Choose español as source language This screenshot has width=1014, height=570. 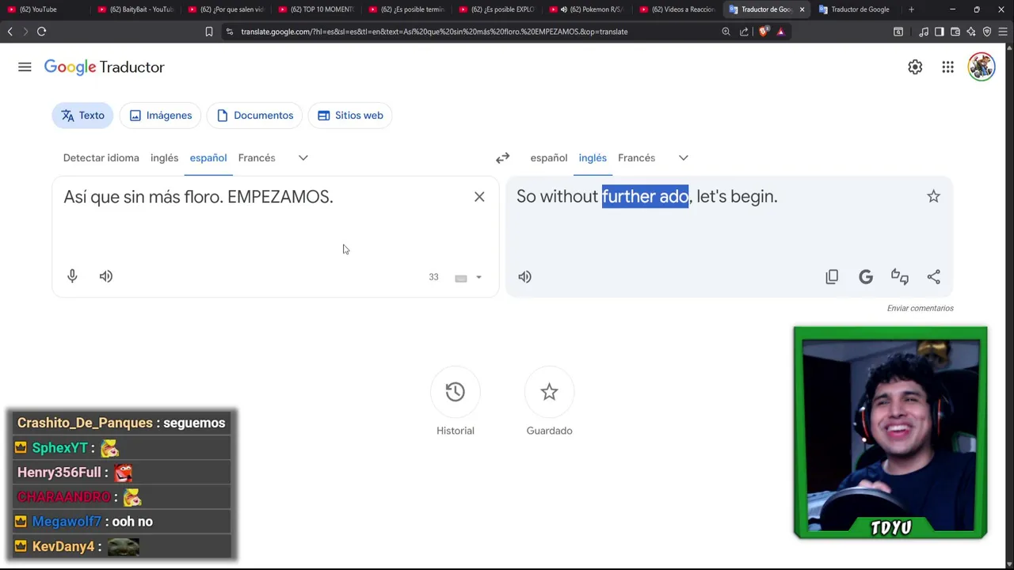click(x=208, y=158)
